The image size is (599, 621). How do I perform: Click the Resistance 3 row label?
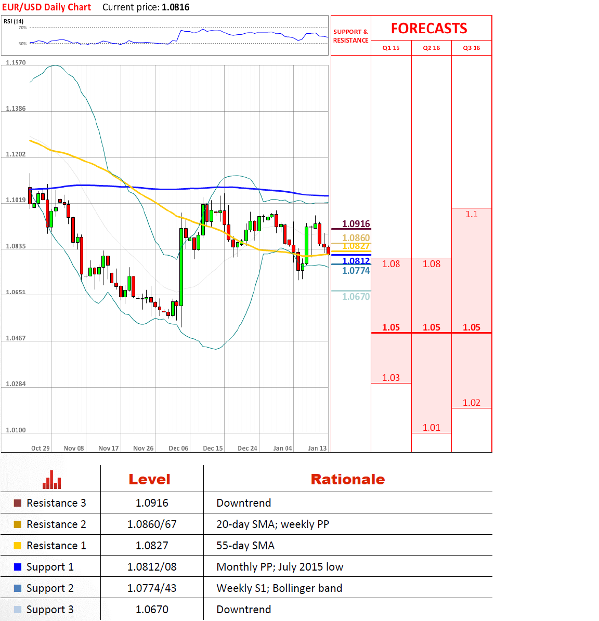coord(56,503)
